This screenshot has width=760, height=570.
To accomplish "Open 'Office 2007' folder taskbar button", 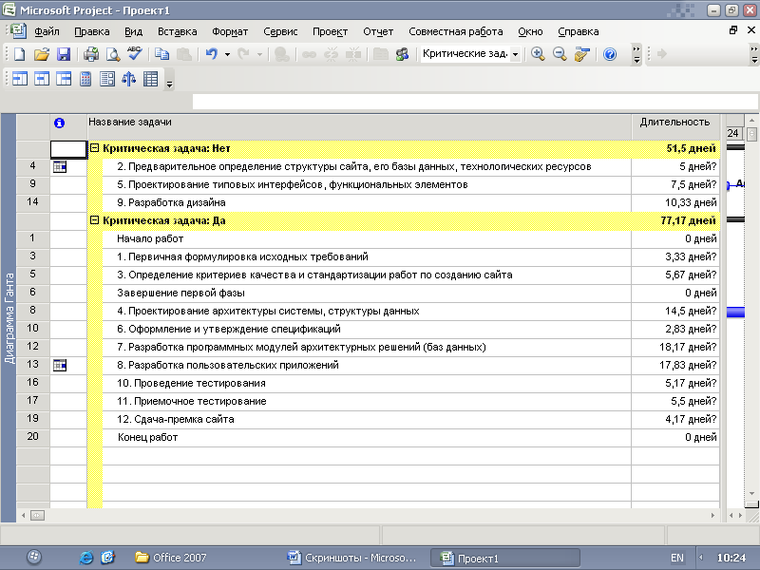I will [x=171, y=558].
